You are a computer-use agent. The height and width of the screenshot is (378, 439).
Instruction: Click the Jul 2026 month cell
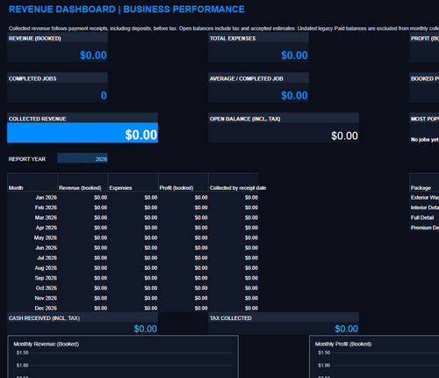(x=32, y=258)
